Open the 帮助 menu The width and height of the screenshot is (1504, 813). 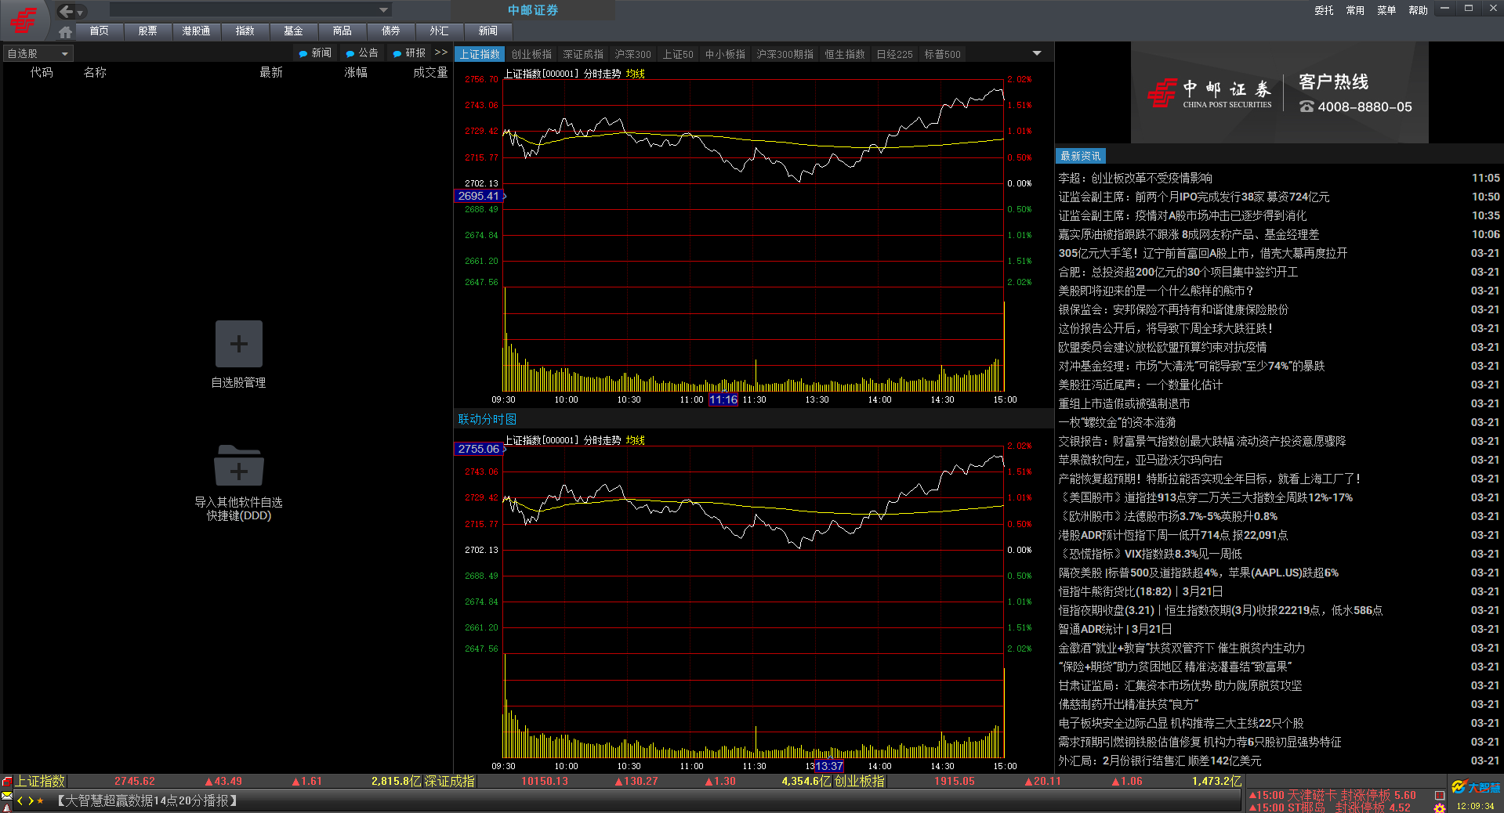1418,10
